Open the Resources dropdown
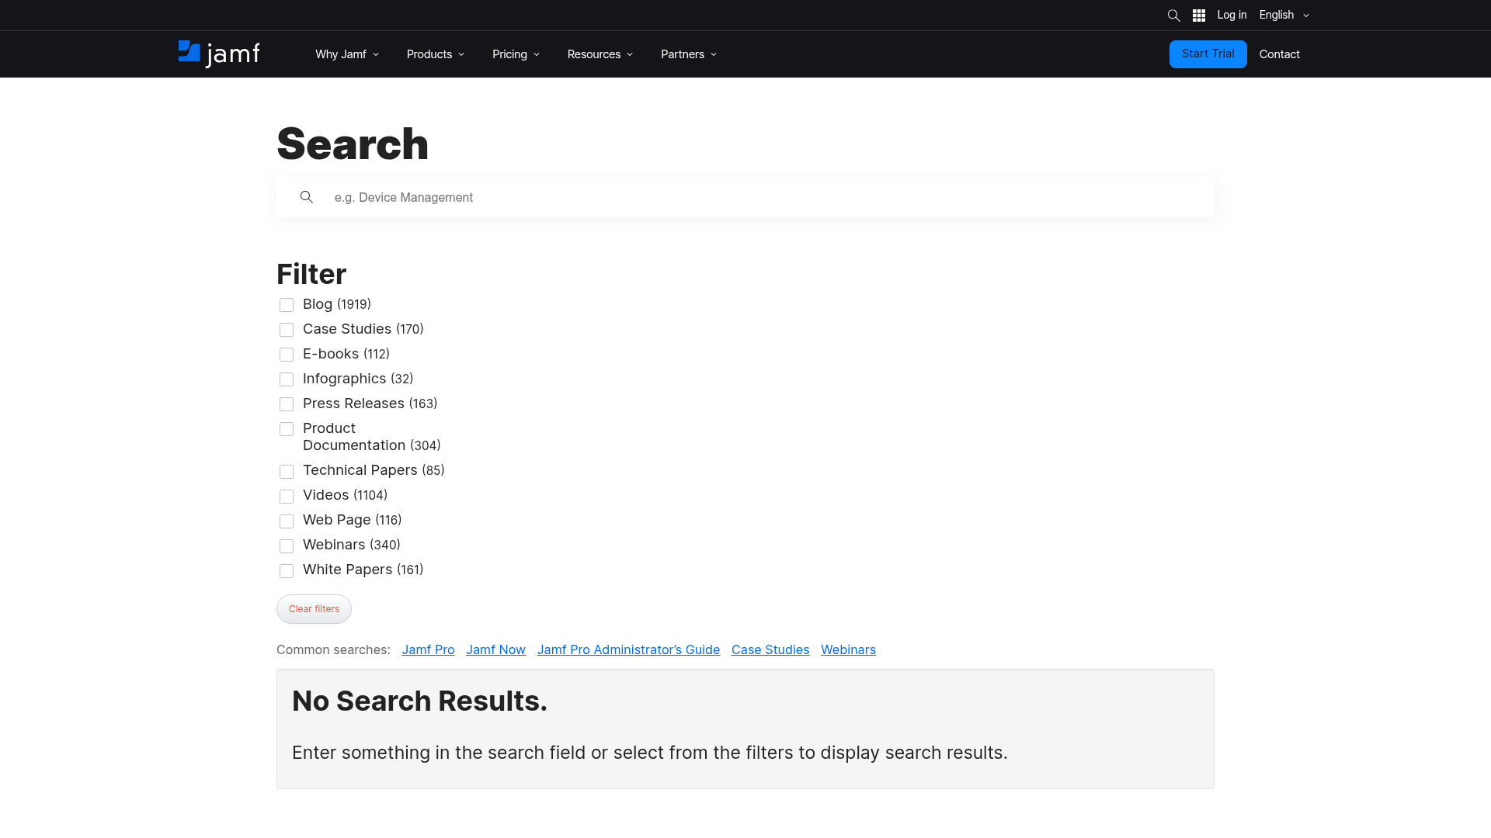 [600, 54]
